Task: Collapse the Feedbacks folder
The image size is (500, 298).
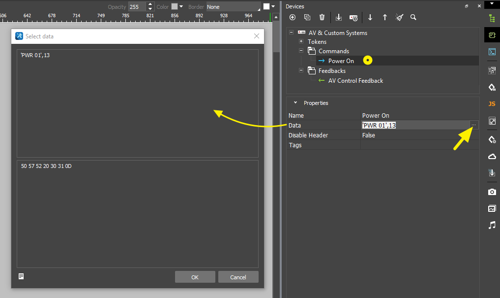Action: pyautogui.click(x=301, y=71)
